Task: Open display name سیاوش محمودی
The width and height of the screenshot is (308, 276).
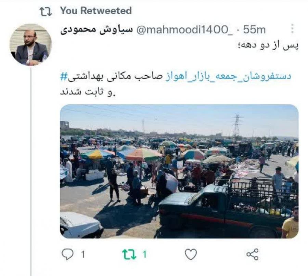Action: pyautogui.click(x=97, y=30)
